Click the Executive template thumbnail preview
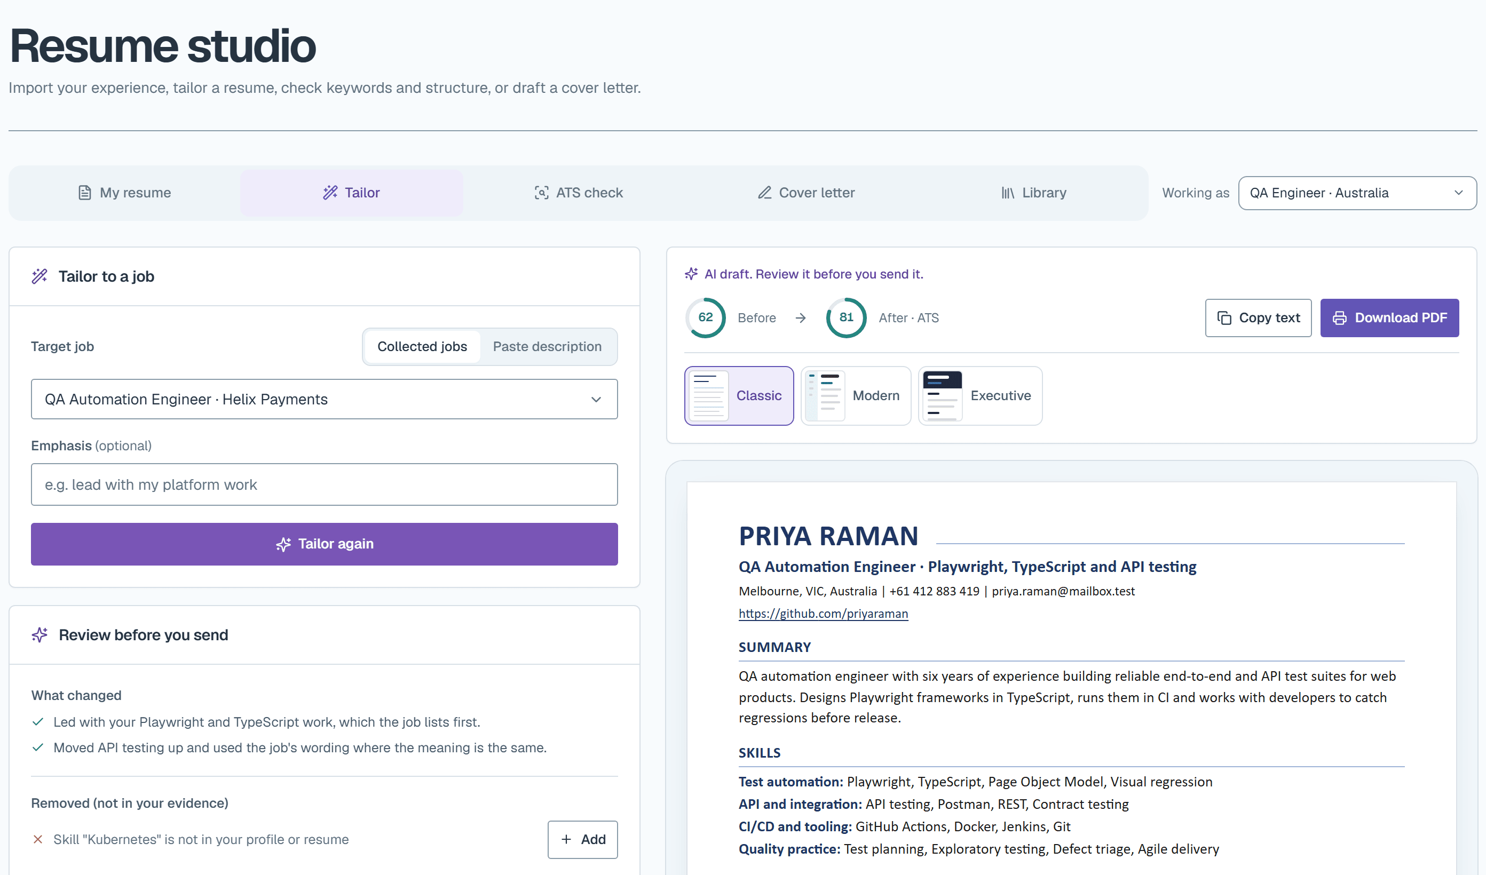Image resolution: width=1486 pixels, height=875 pixels. pyautogui.click(x=942, y=396)
